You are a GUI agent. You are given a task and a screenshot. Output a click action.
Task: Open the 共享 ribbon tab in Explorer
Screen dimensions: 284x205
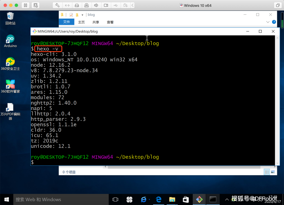[96, 22]
